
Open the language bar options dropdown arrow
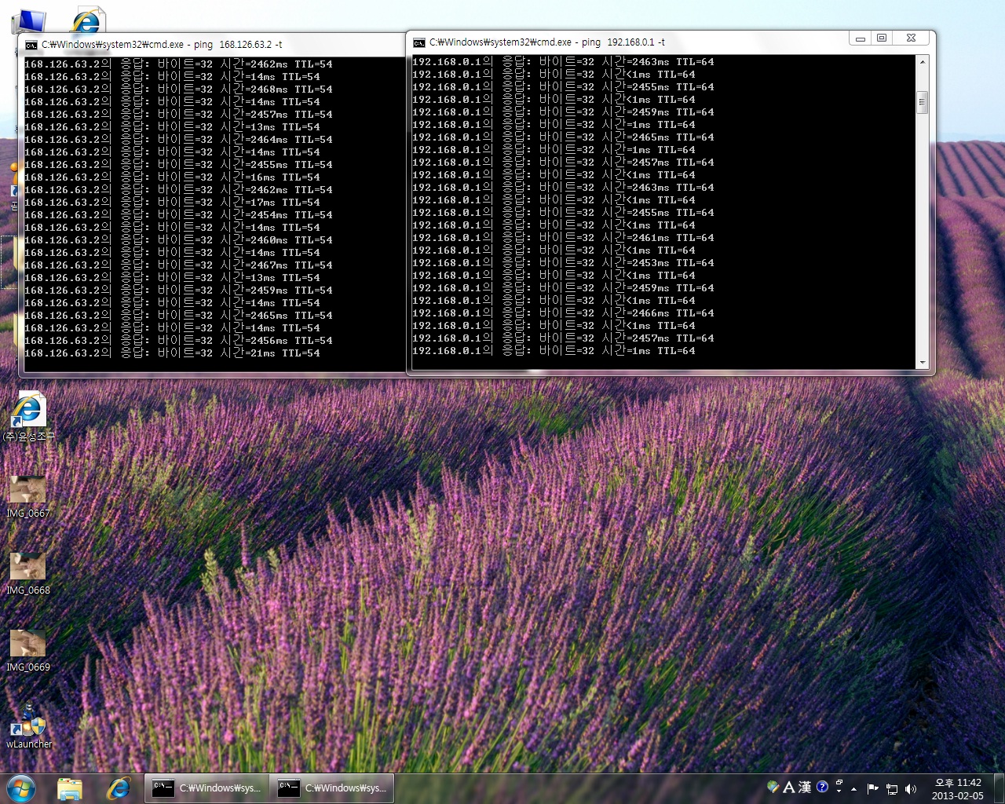[839, 791]
